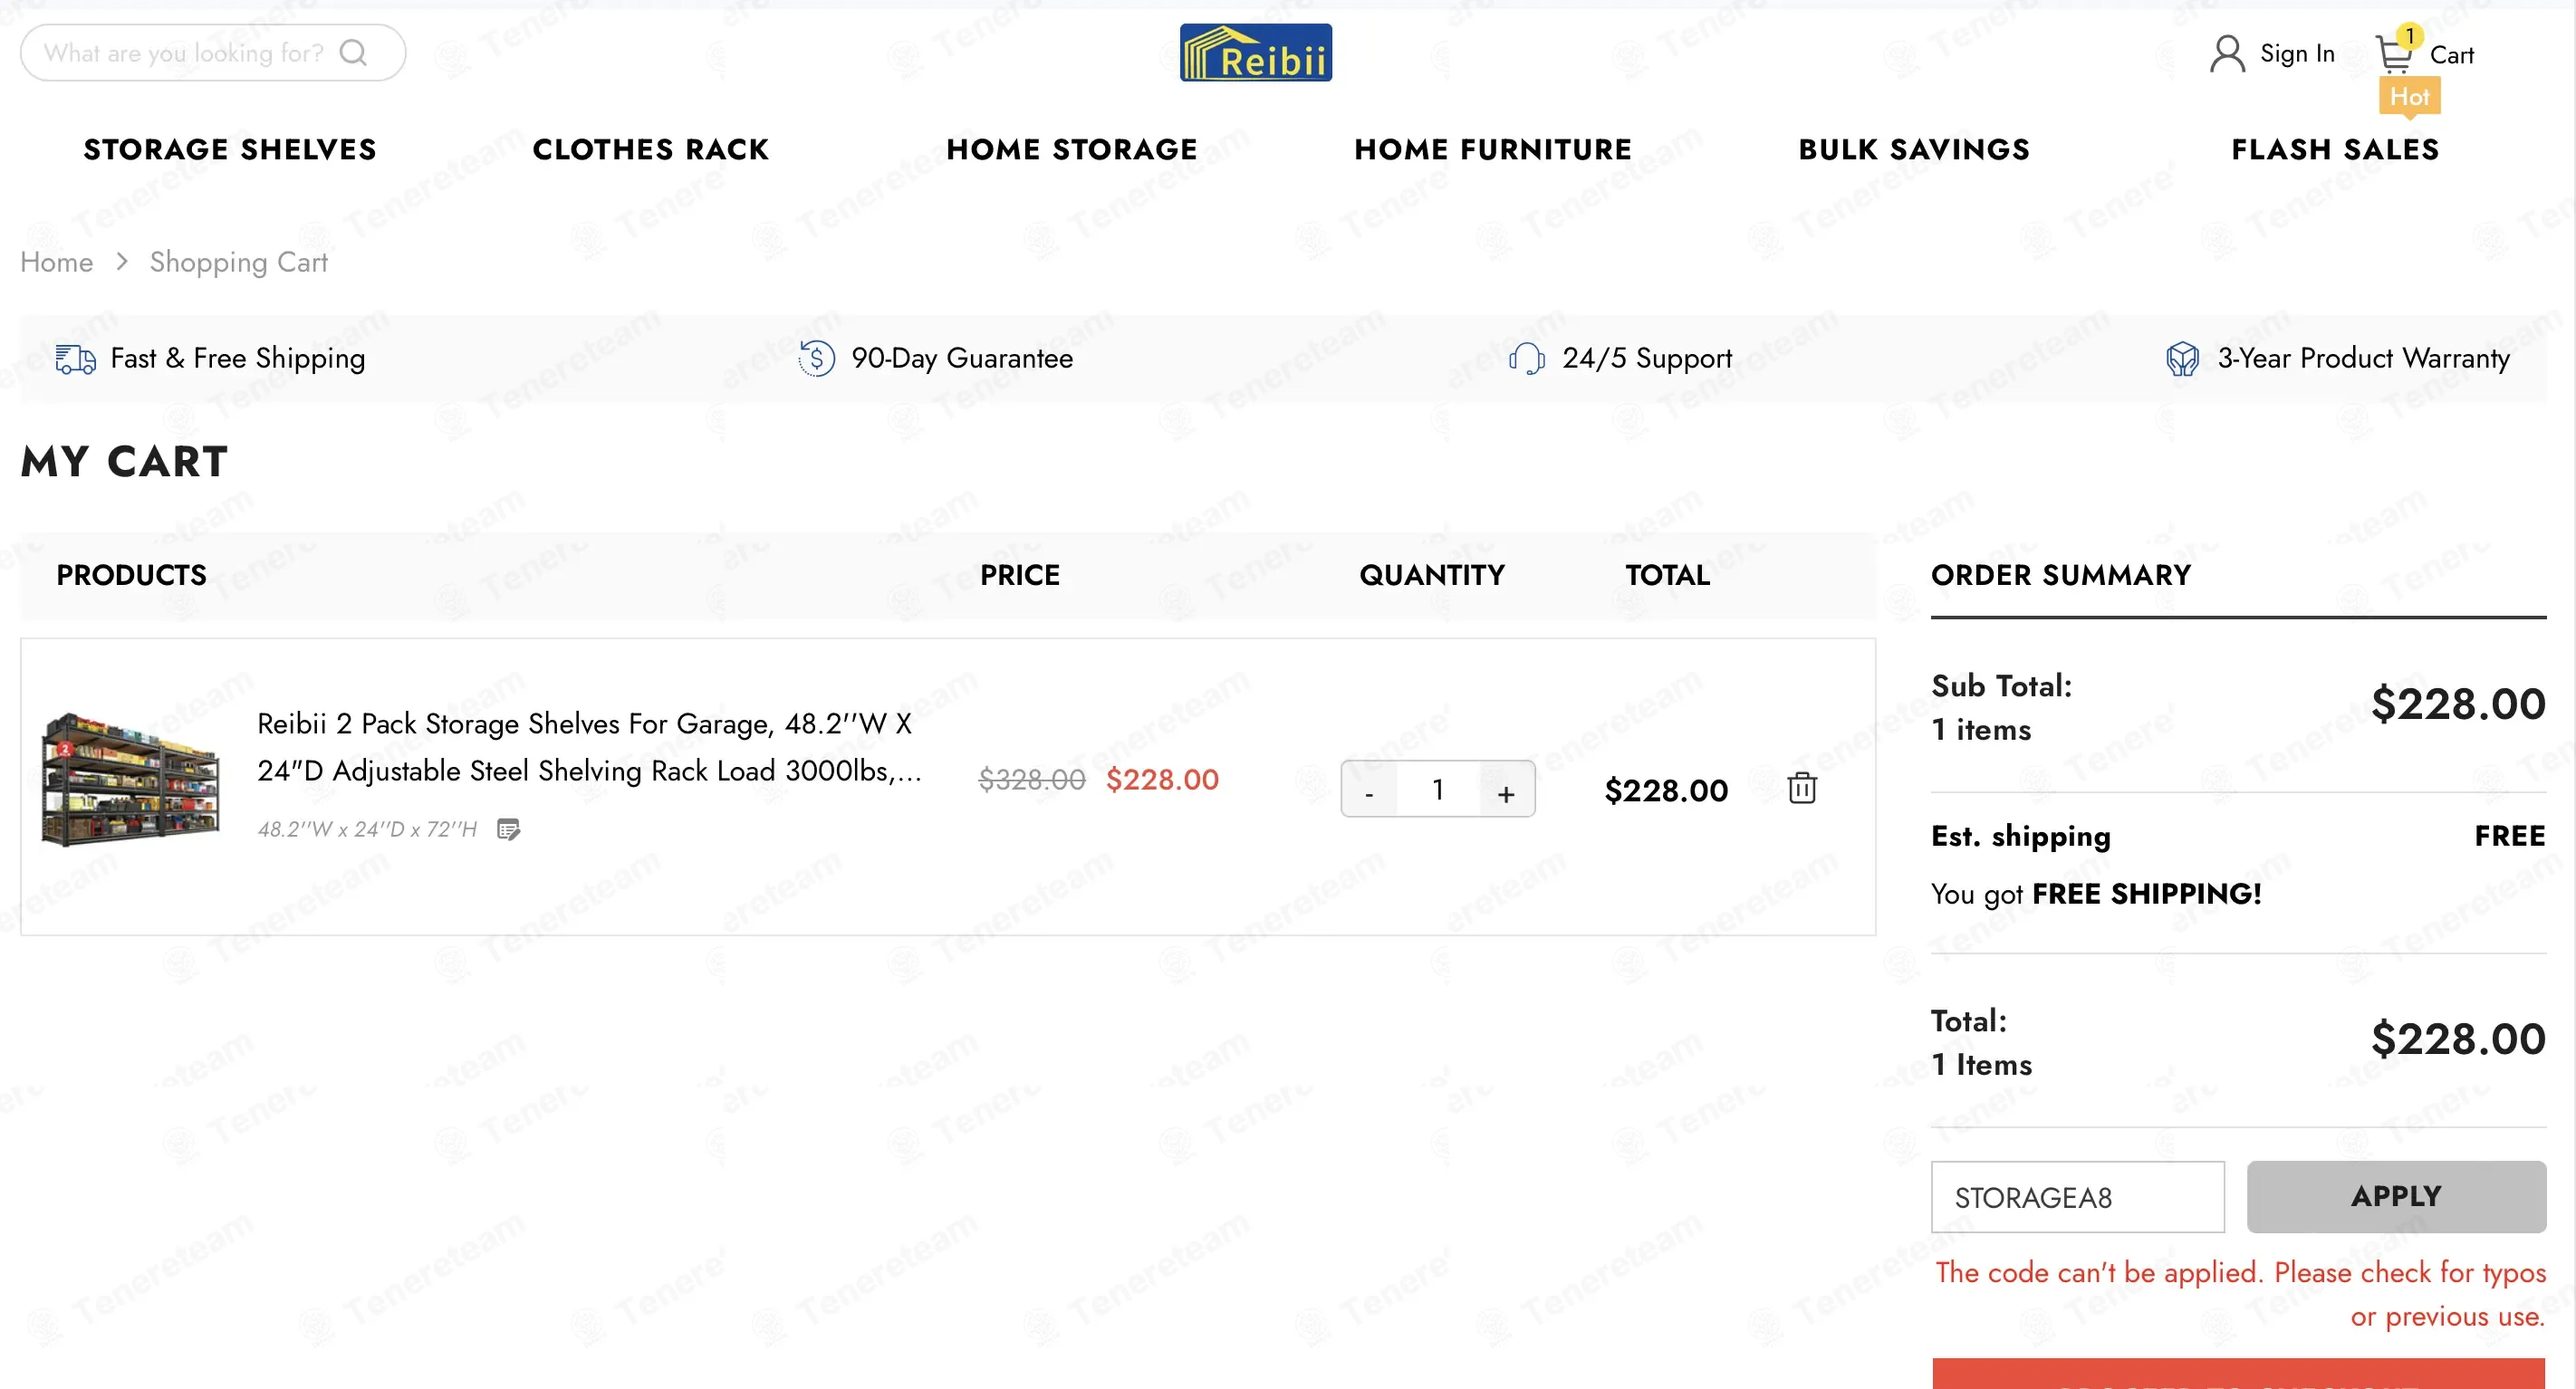The image size is (2576, 1389).
Task: Delete item with the trash icon
Action: (x=1802, y=788)
